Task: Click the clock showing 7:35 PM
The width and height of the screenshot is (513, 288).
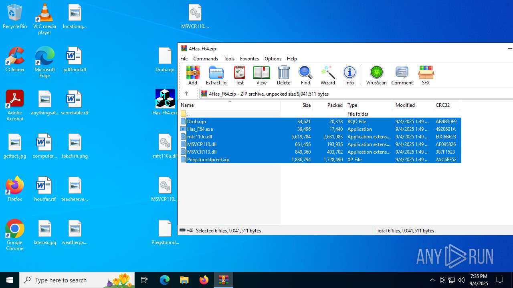Action: point(479,280)
